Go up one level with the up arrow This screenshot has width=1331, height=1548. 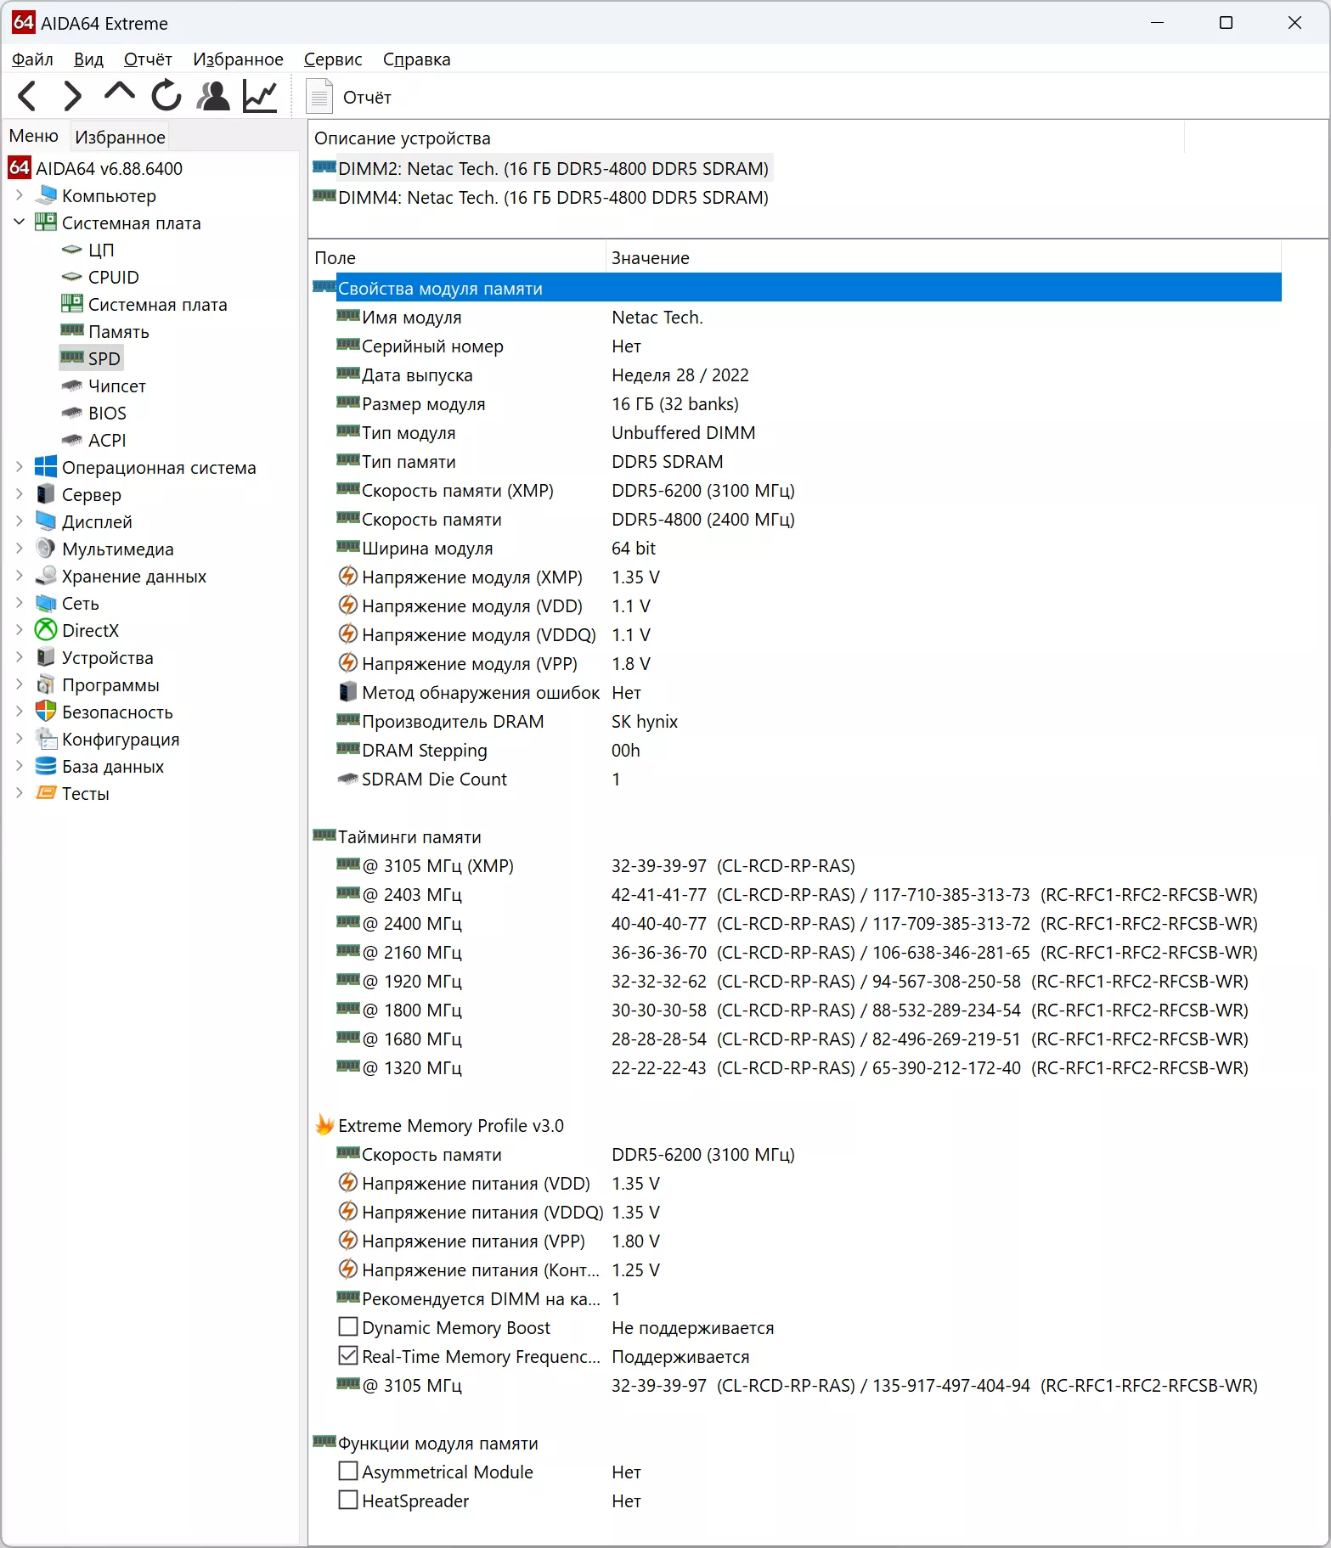click(120, 92)
